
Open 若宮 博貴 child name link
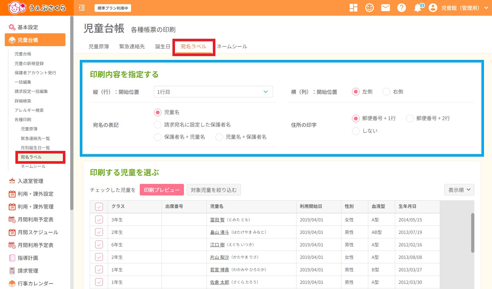click(x=220, y=269)
